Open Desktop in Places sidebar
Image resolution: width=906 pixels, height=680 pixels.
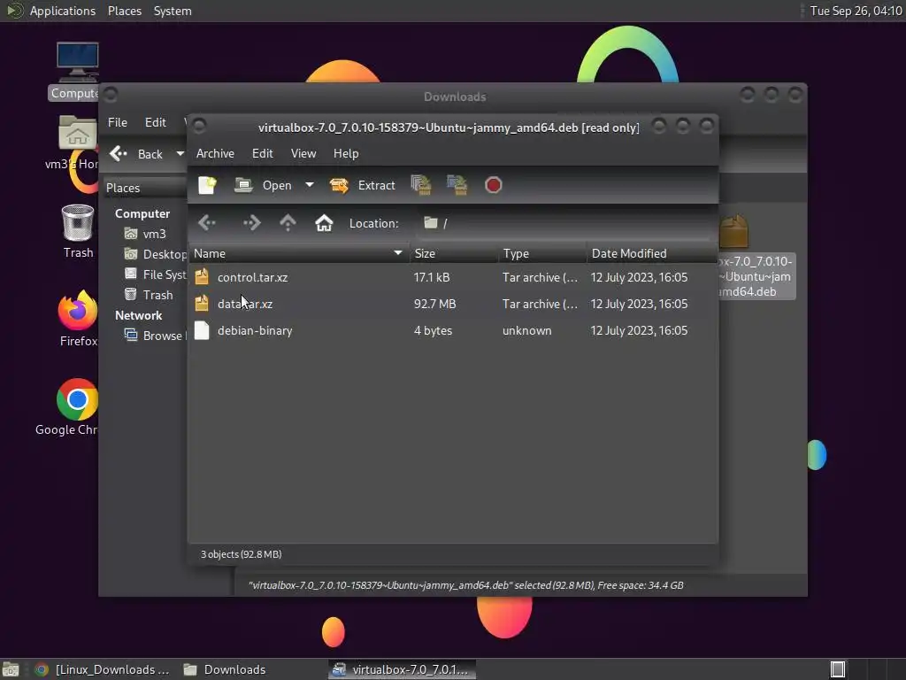tap(156, 254)
